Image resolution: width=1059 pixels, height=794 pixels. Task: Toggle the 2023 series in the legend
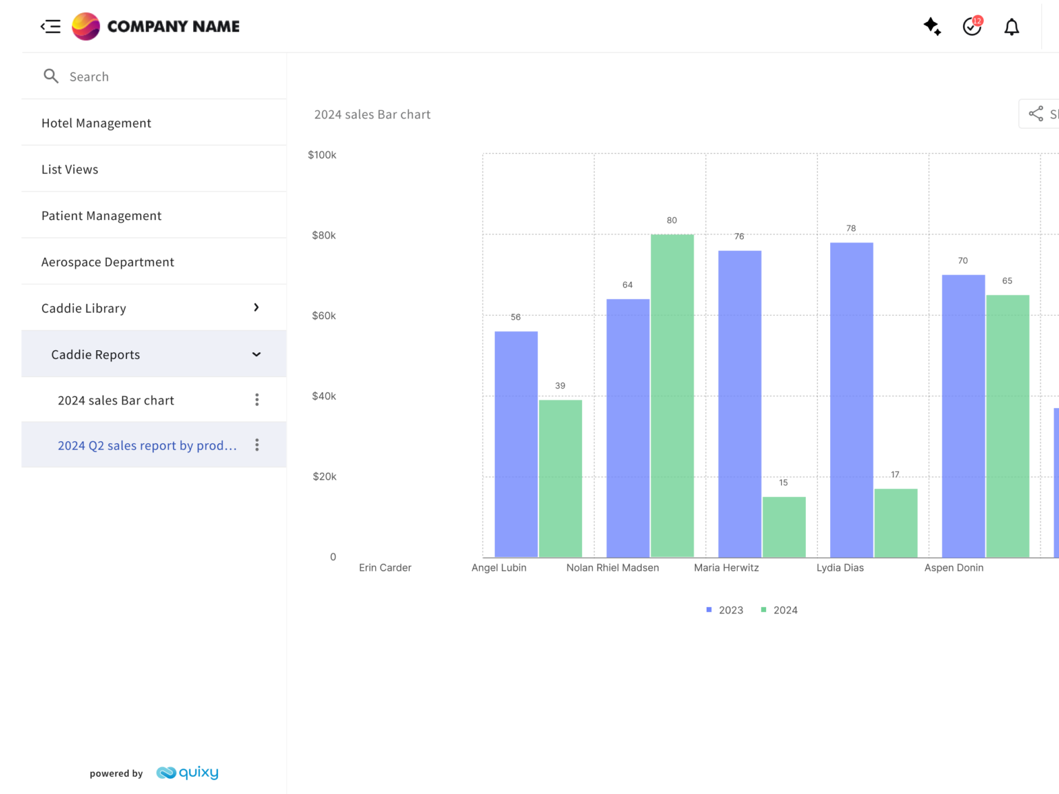tap(724, 609)
